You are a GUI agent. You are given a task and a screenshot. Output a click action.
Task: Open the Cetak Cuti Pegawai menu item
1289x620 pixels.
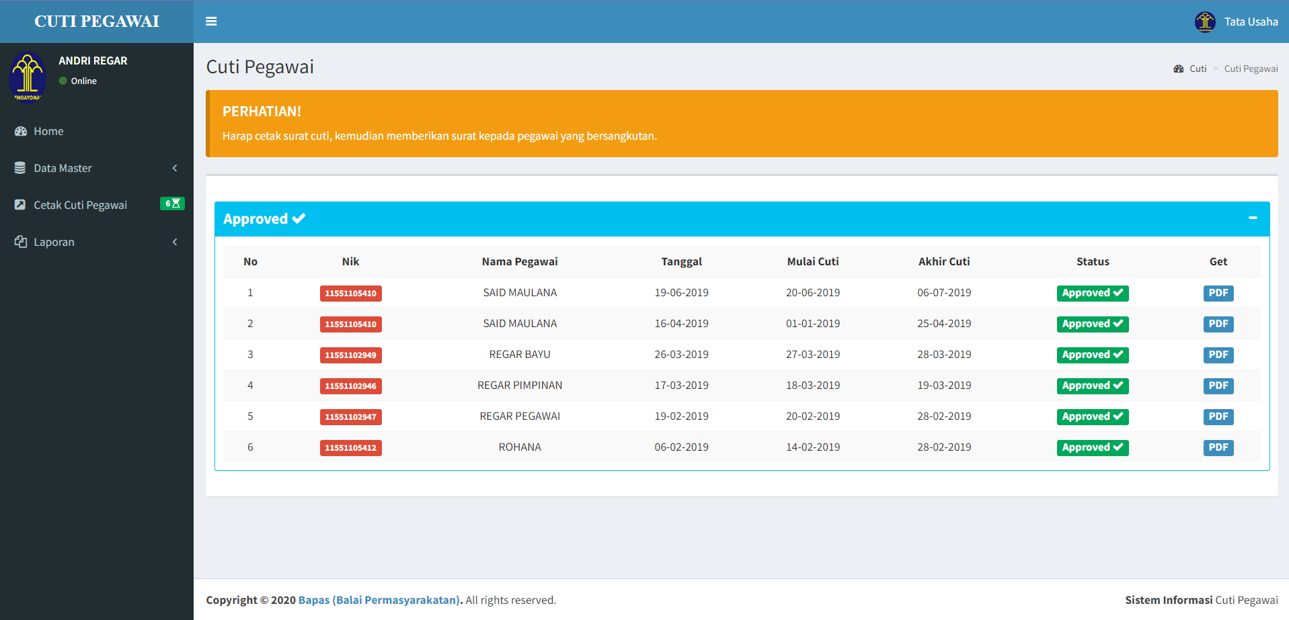point(80,205)
